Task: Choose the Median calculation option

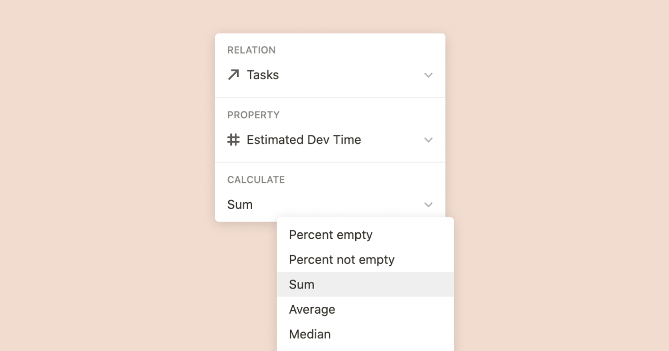Action: (x=309, y=334)
